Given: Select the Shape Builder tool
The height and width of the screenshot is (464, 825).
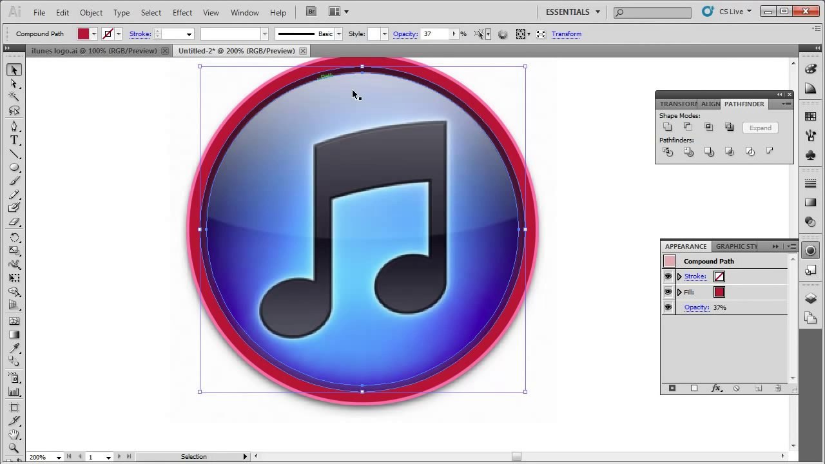Looking at the screenshot, I should click(x=14, y=291).
